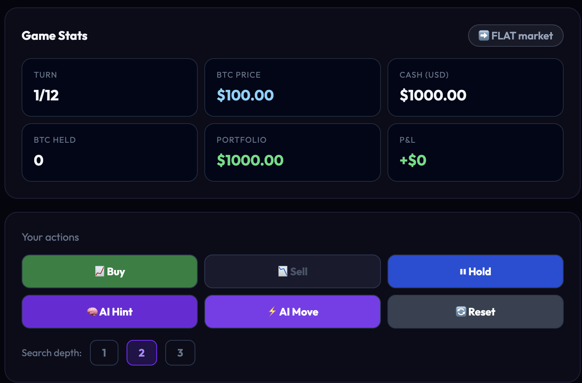Image resolution: width=582 pixels, height=383 pixels.
Task: Click the lightning bolt on AI Move
Action: tap(272, 311)
